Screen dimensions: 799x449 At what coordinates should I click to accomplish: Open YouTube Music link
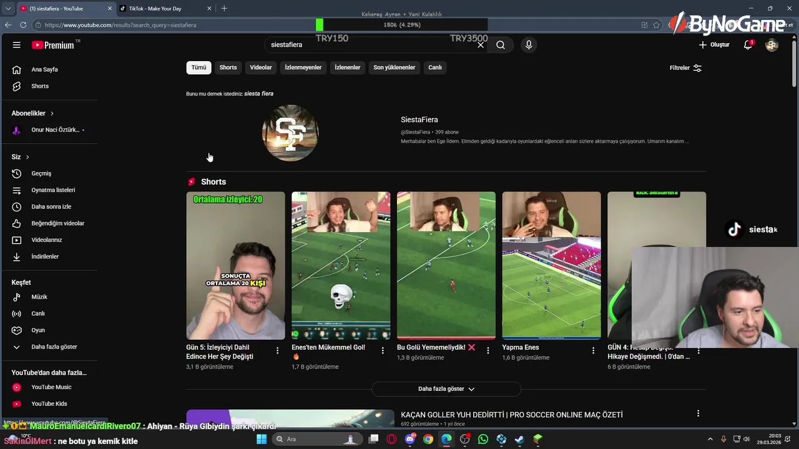tap(50, 387)
